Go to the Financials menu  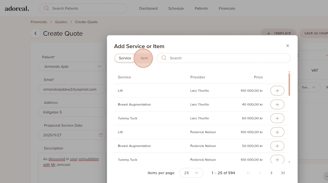(x=227, y=8)
